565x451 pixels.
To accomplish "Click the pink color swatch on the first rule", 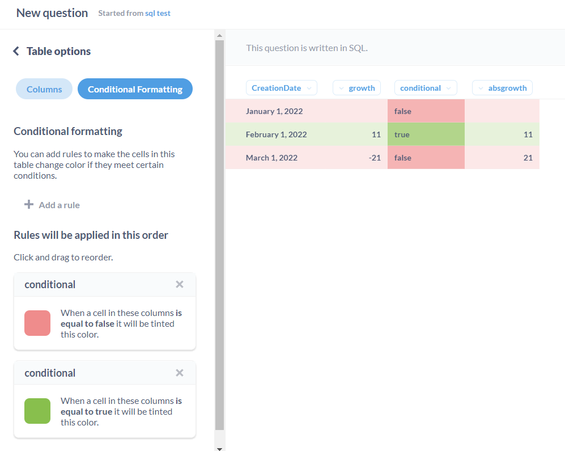I will 37,323.
